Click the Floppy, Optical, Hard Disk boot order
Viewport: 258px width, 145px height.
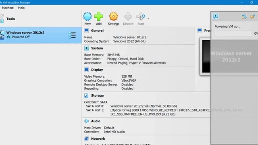tap(125, 59)
